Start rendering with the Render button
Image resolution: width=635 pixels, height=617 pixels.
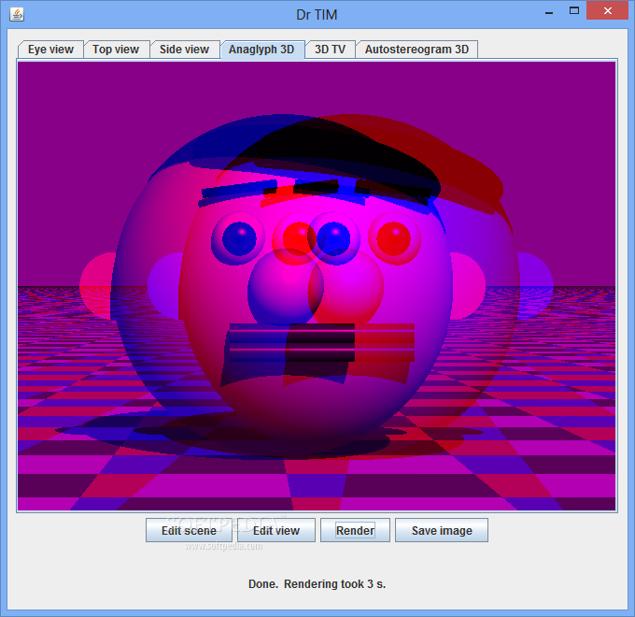tap(355, 530)
